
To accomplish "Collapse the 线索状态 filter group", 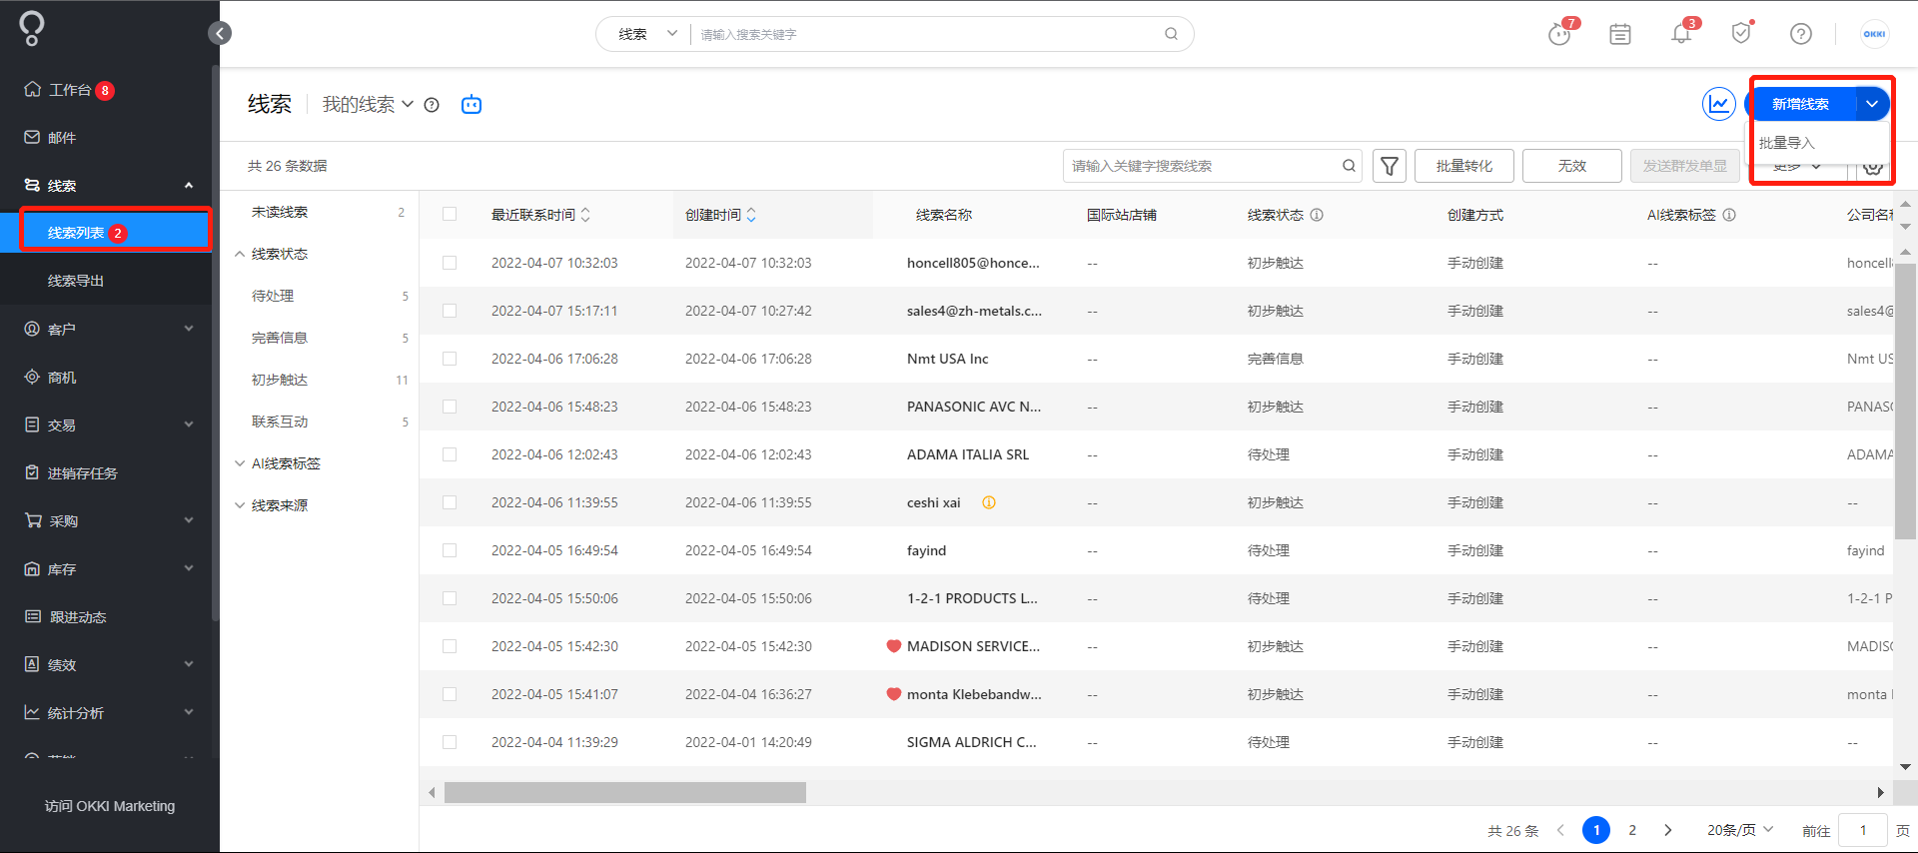I will (240, 254).
